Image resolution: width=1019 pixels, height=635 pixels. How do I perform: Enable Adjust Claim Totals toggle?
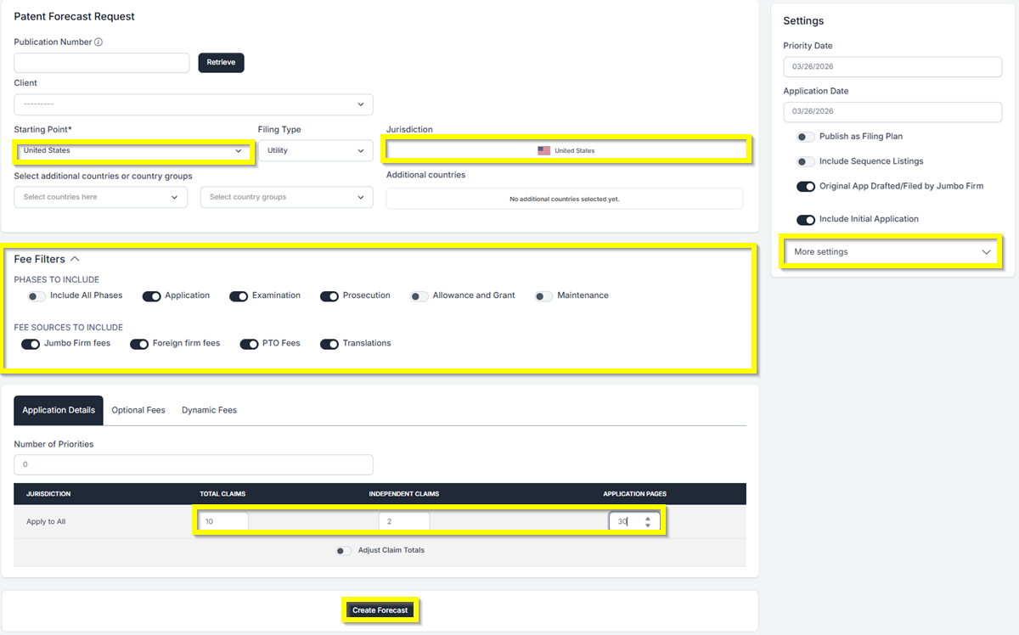(343, 551)
